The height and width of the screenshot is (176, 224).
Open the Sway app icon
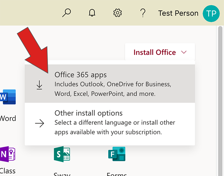point(62,154)
